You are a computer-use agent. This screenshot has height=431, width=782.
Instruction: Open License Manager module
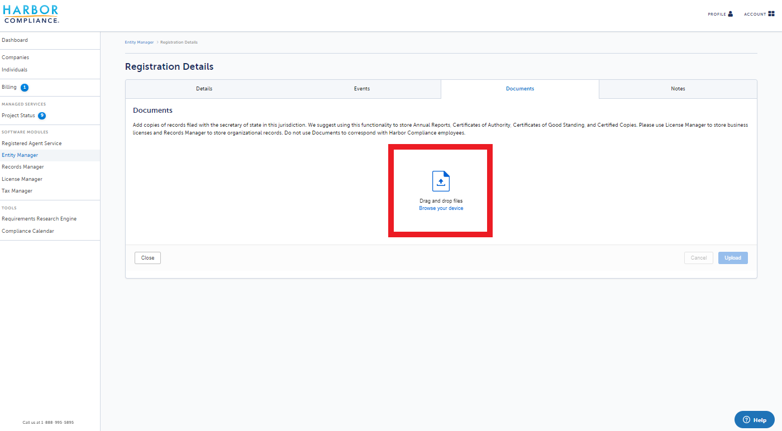coord(22,179)
